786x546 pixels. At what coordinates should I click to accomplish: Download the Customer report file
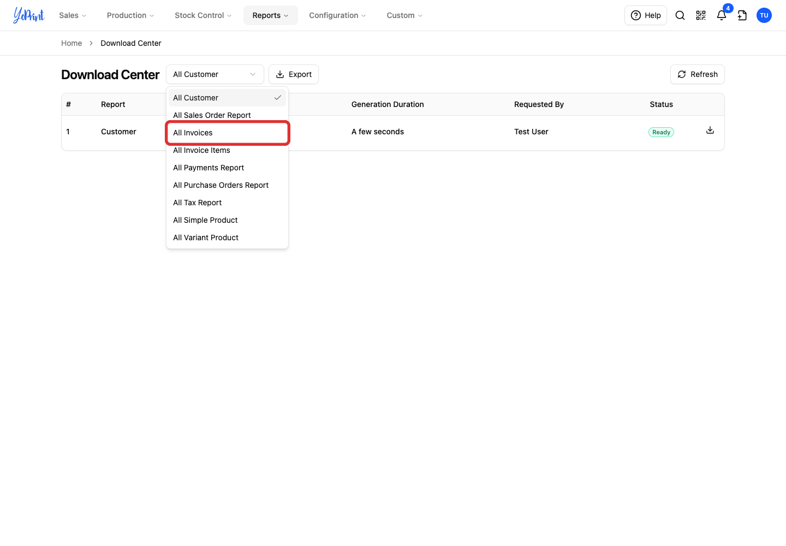(710, 130)
